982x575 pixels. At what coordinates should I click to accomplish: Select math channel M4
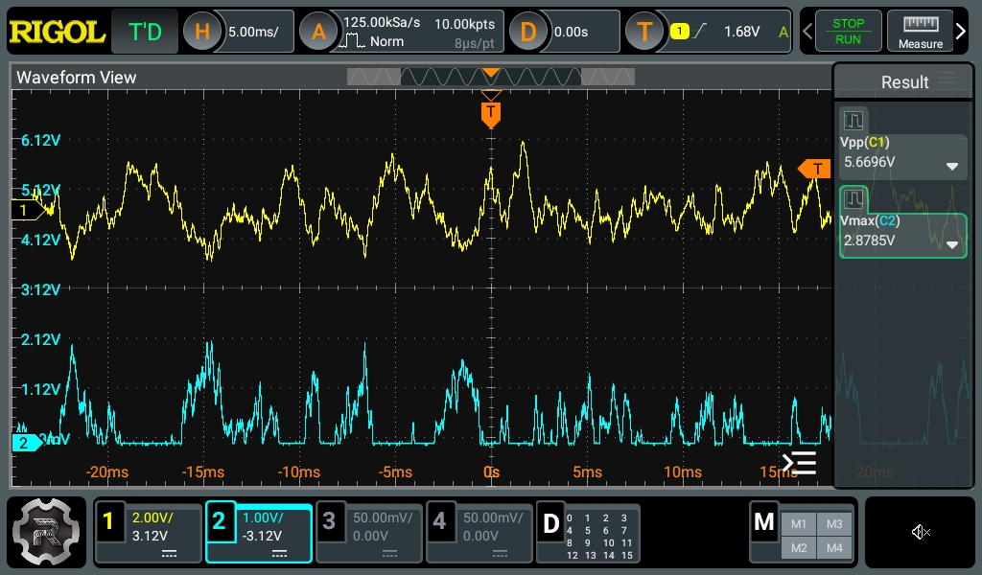[x=834, y=548]
